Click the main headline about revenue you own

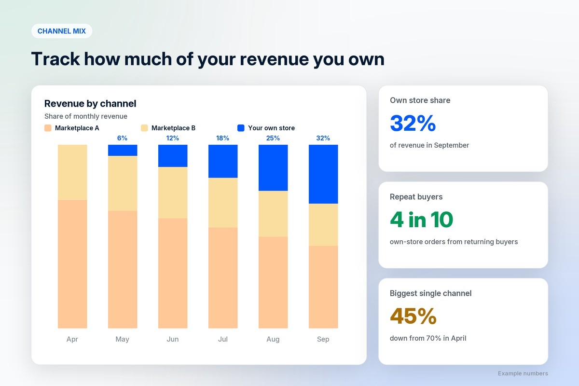coord(208,59)
